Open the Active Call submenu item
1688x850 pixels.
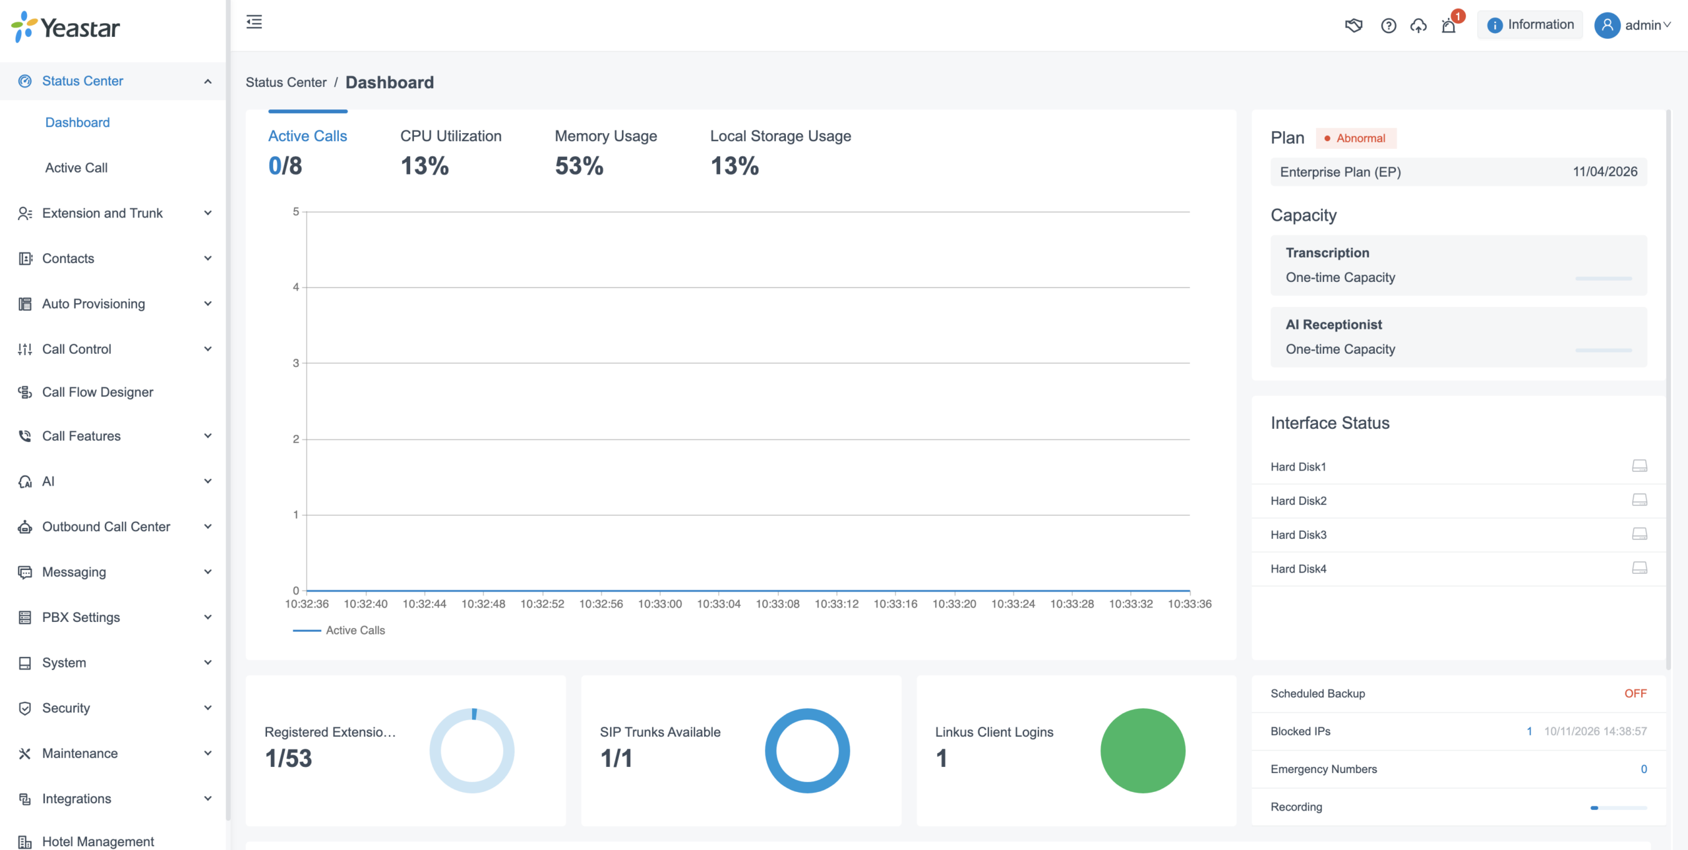[x=76, y=168]
